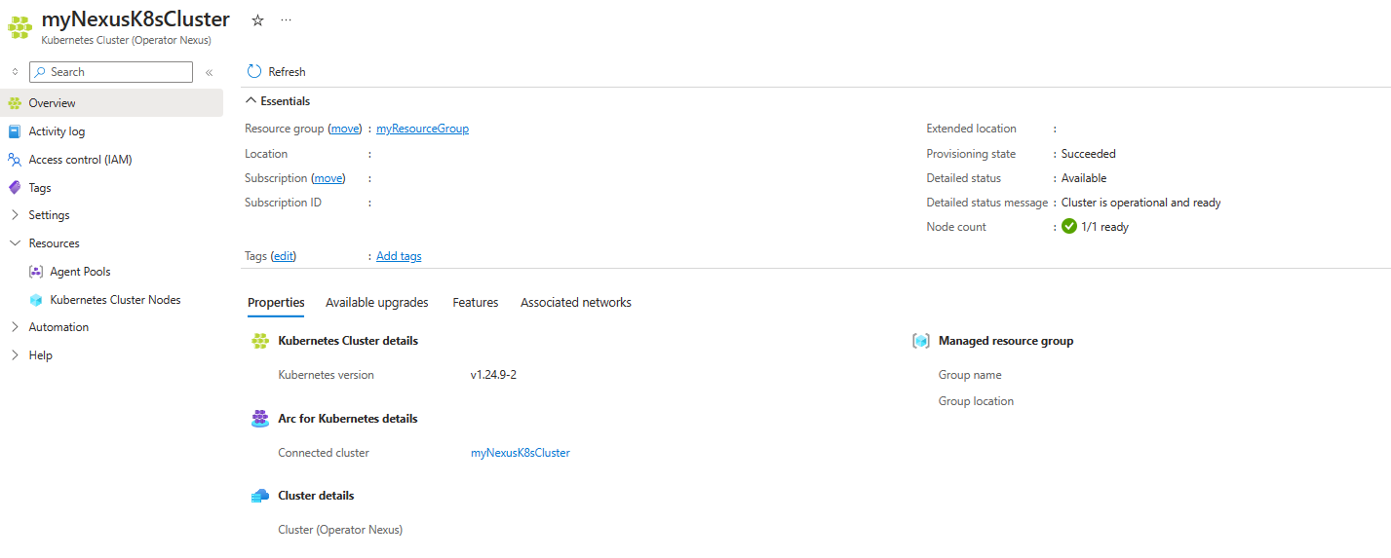Select the Properties tab
1391x558 pixels.
coord(276,303)
